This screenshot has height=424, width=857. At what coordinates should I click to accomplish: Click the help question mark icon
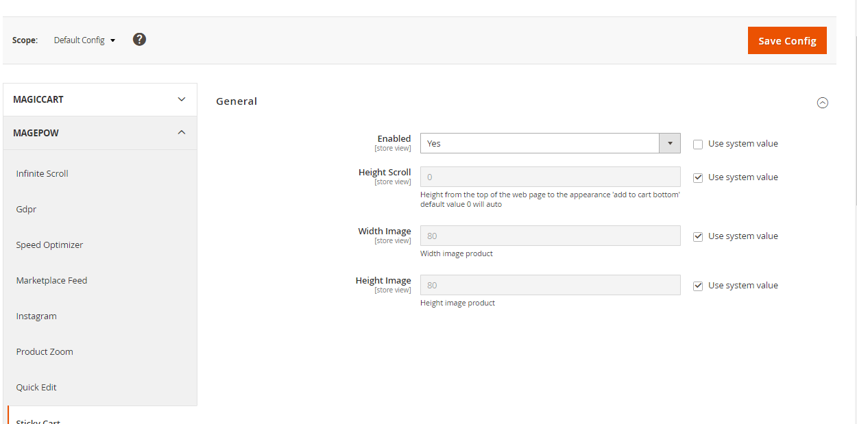point(139,40)
